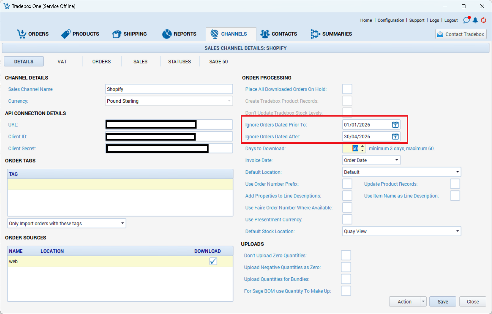
Task: Expand the order tags import filter dropdown
Action: click(x=122, y=223)
